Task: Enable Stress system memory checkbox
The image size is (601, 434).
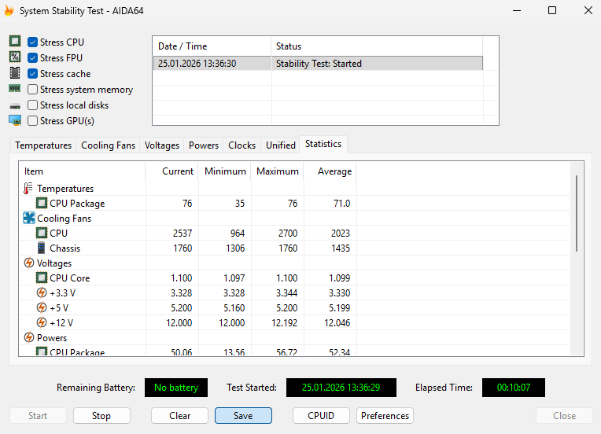Action: [33, 90]
